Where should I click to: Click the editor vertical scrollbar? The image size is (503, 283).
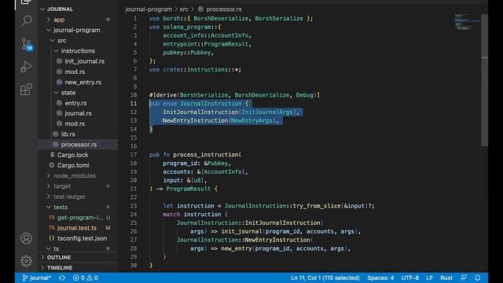tap(484, 80)
